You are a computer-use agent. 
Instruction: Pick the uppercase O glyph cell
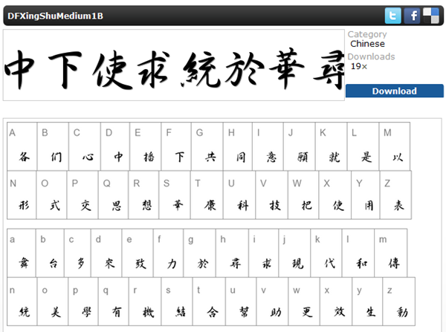pyautogui.click(x=52, y=195)
